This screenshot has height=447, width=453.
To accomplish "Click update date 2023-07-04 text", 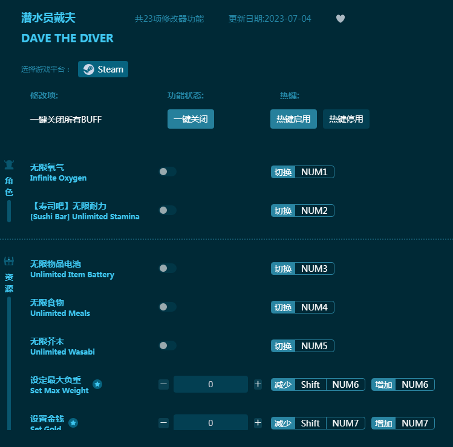I will coord(270,19).
